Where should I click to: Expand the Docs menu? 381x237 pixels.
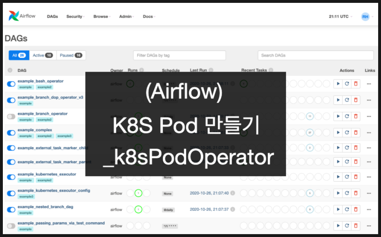149,17
